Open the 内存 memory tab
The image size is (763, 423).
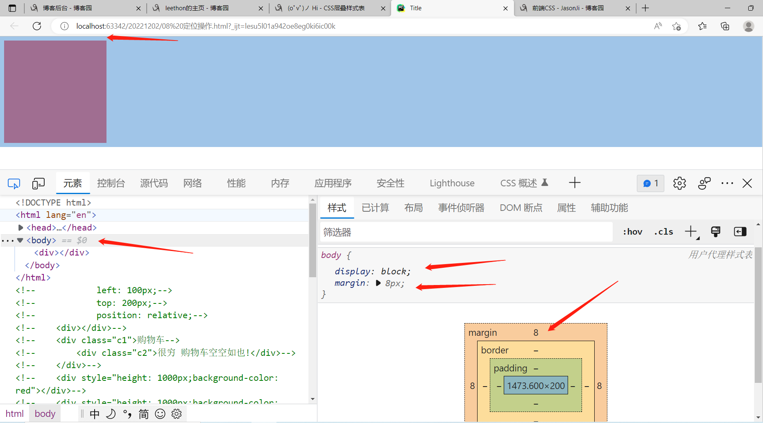[280, 183]
